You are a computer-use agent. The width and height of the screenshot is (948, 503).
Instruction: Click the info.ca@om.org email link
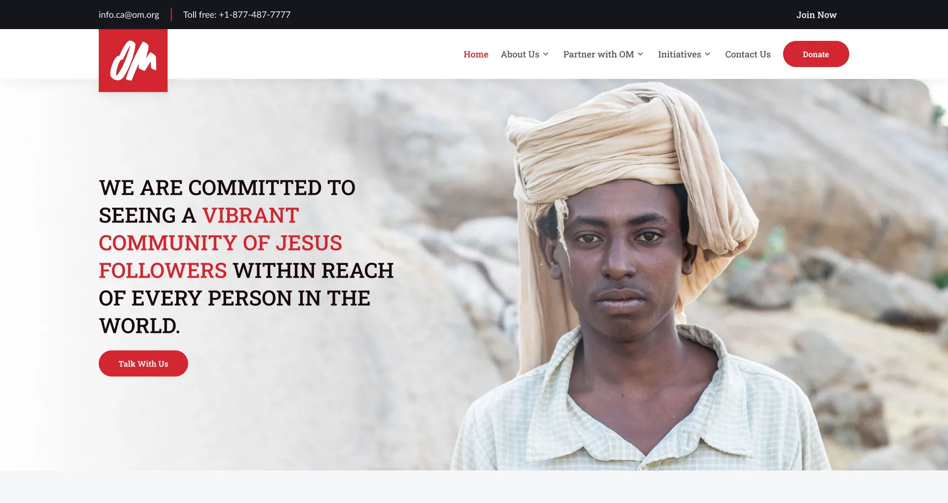pos(129,15)
